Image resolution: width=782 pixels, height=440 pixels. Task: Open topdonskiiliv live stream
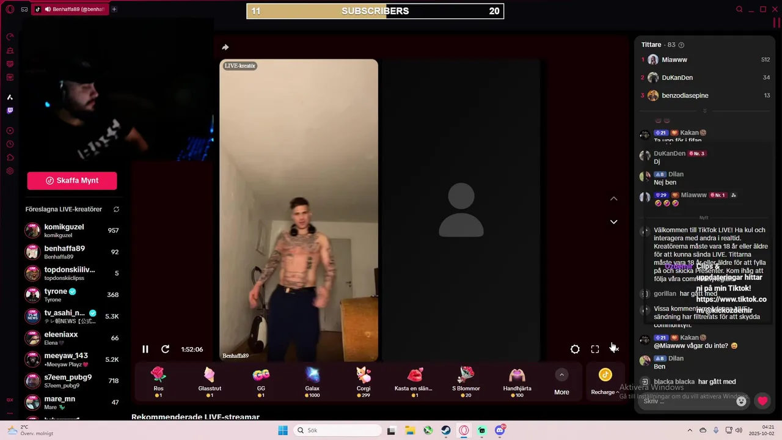72,273
